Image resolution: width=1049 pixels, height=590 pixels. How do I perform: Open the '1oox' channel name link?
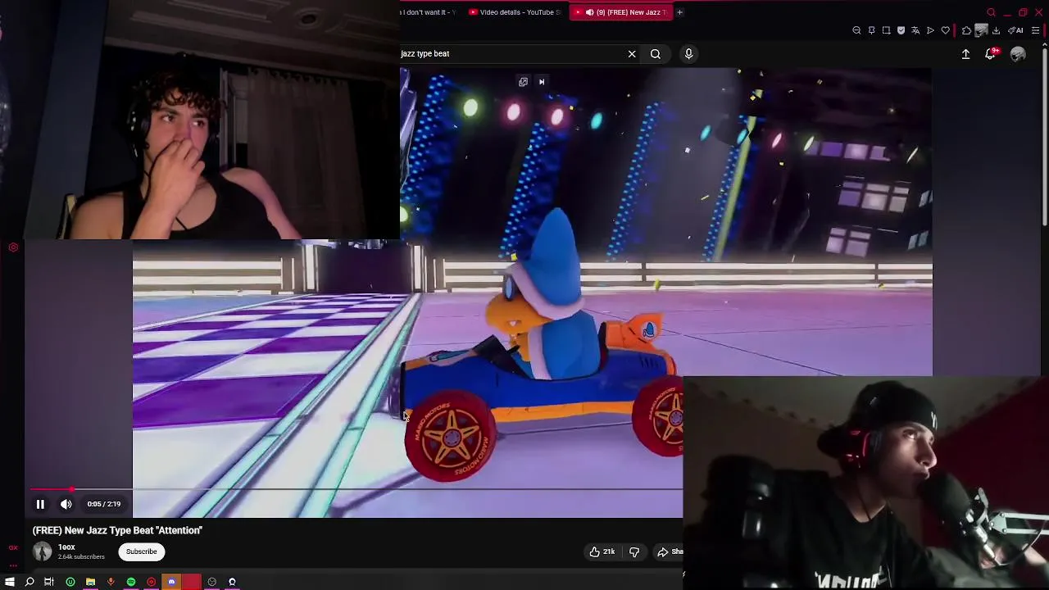point(66,547)
